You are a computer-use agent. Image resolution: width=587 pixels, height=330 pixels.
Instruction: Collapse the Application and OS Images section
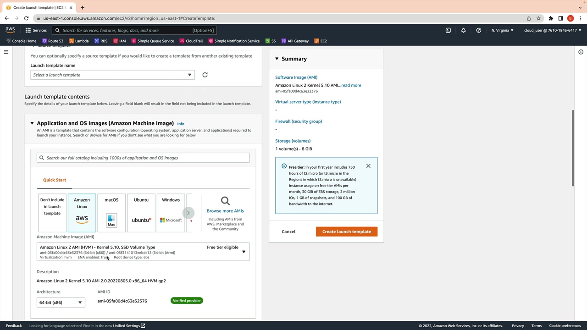click(x=32, y=123)
